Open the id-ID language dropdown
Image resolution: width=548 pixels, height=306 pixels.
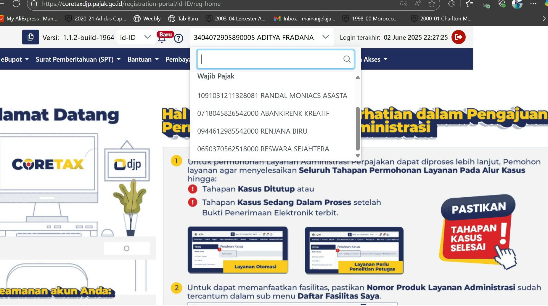(x=136, y=37)
